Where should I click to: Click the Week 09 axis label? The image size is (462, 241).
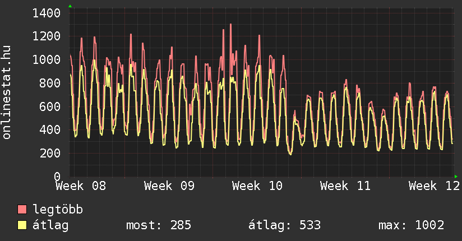(x=169, y=186)
